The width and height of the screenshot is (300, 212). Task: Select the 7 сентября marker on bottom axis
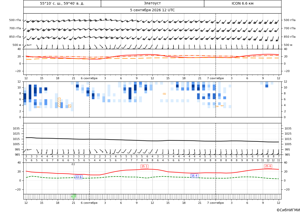pos(215,203)
